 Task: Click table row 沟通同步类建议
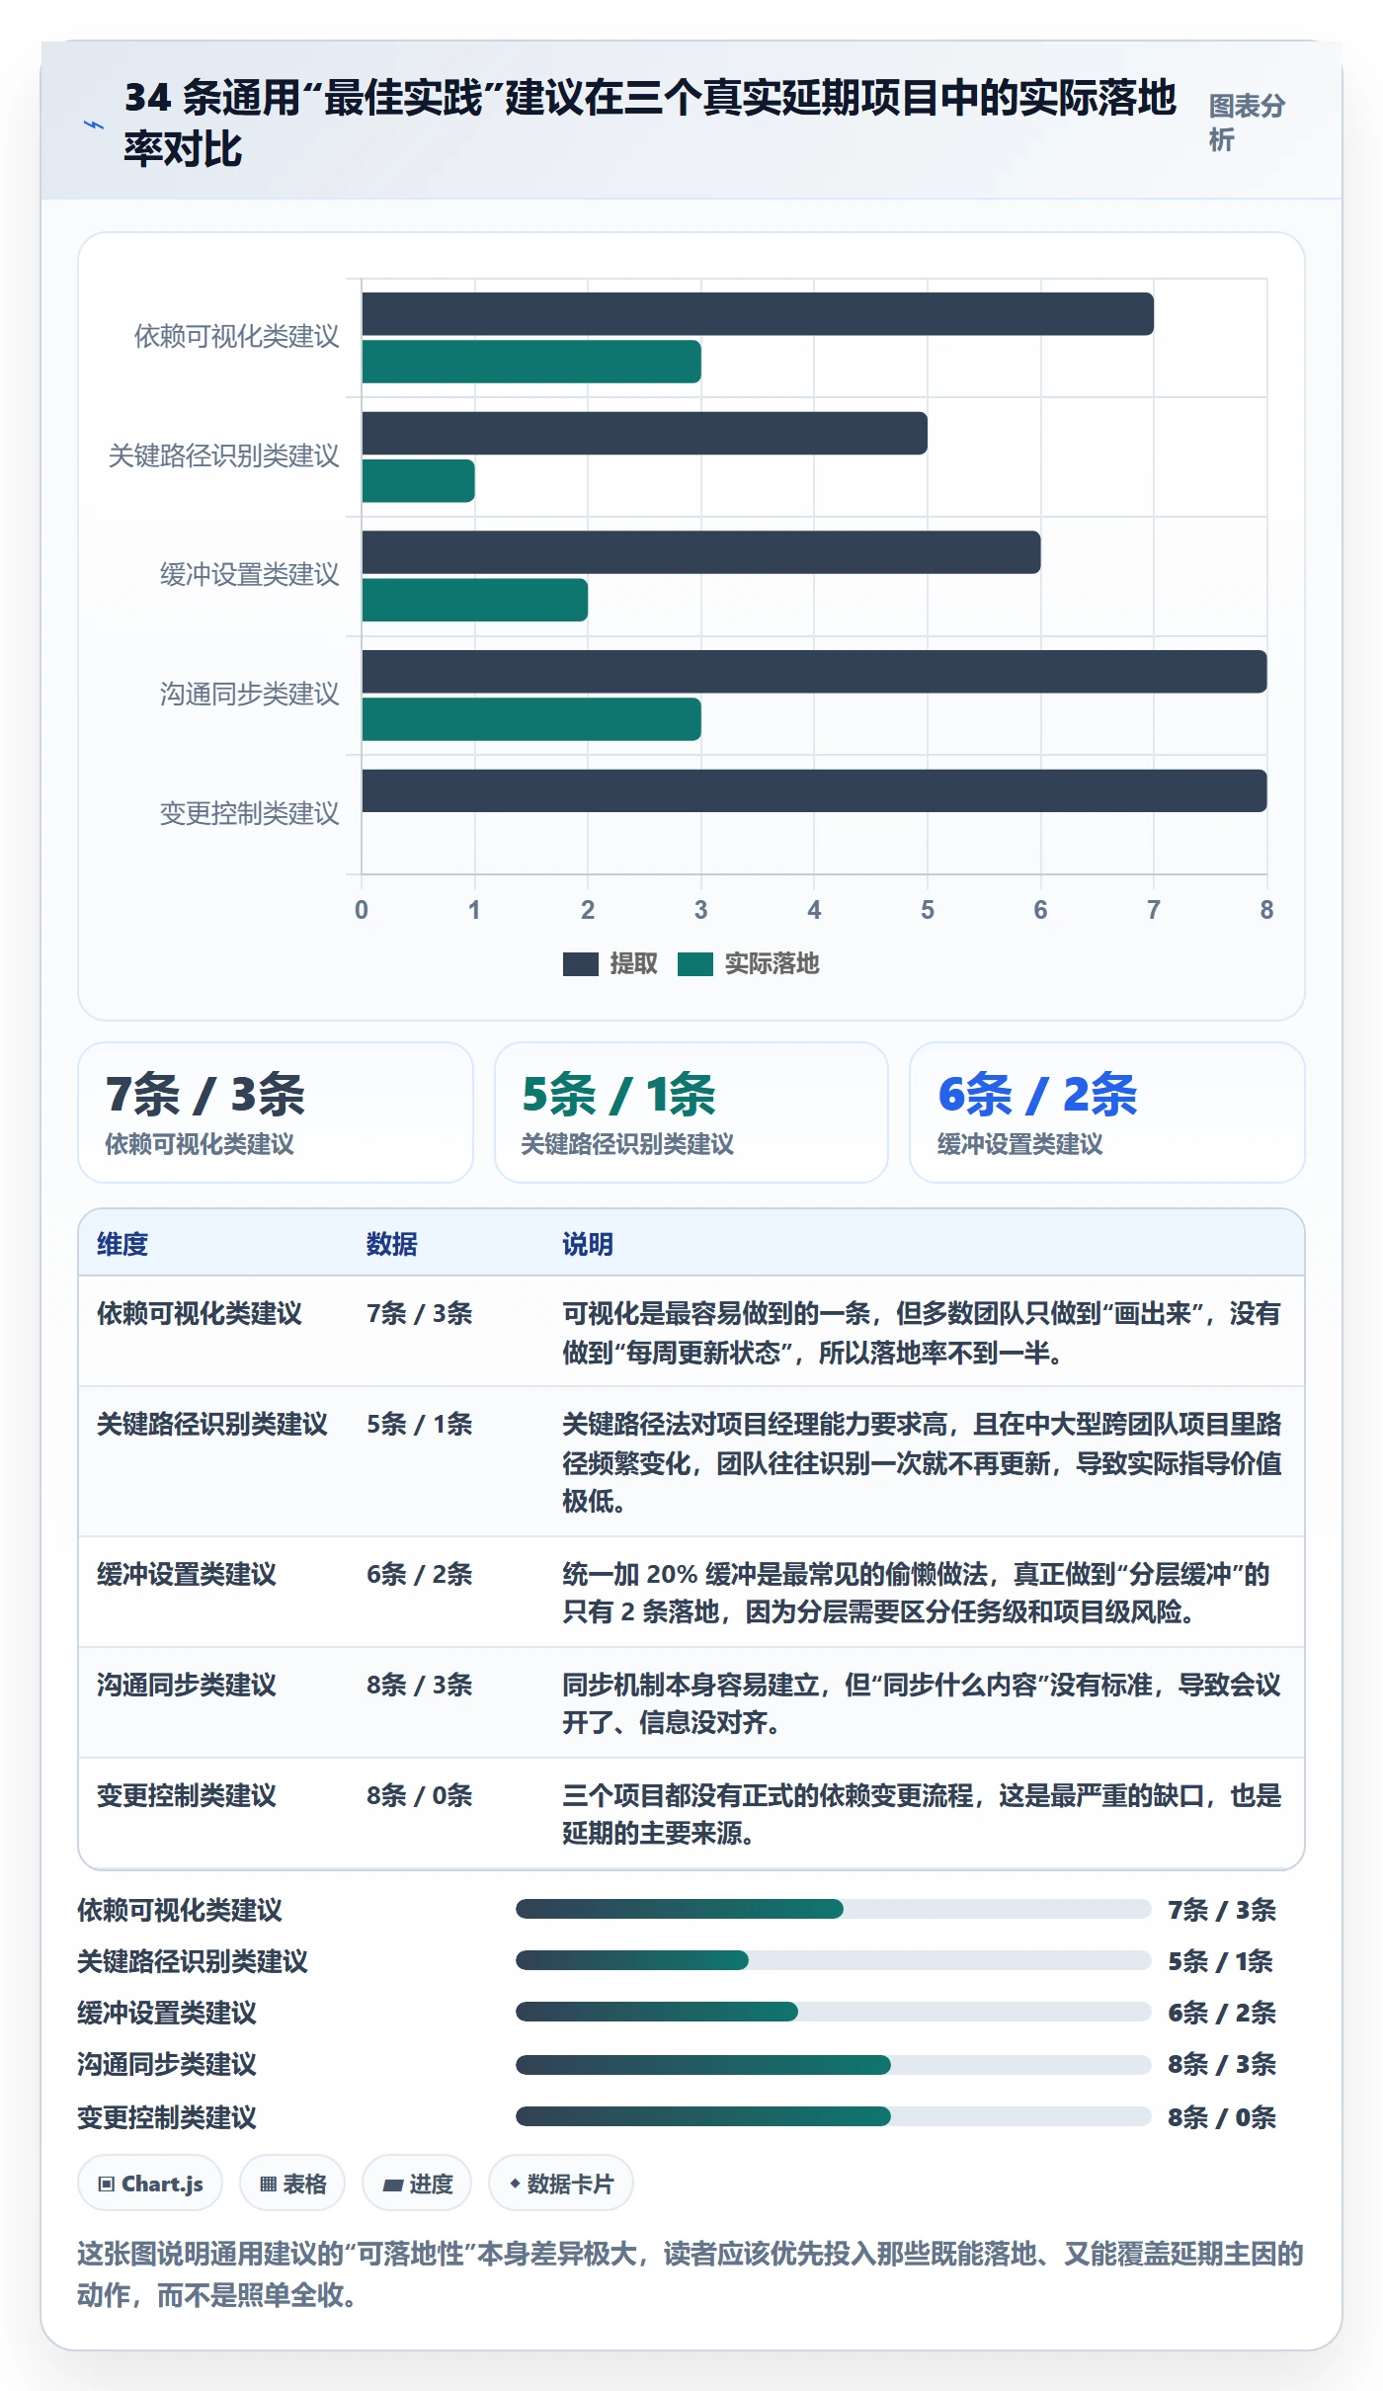(x=691, y=1702)
